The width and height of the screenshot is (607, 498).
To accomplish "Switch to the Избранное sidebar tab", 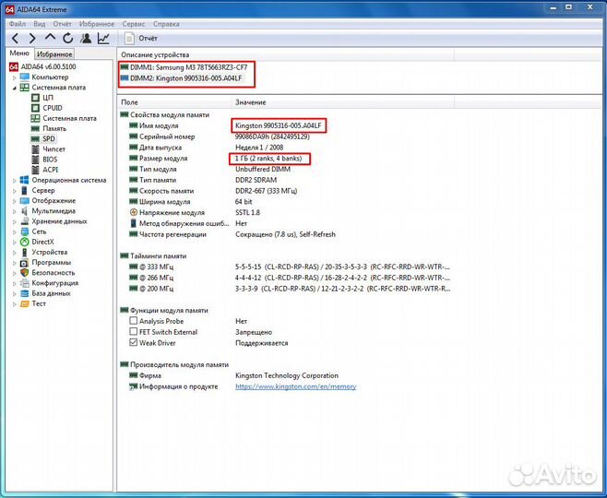I will pos(54,54).
